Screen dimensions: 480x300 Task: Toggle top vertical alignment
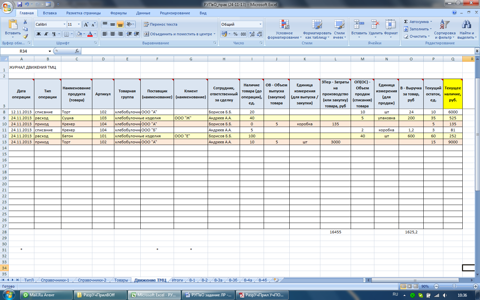point(105,24)
